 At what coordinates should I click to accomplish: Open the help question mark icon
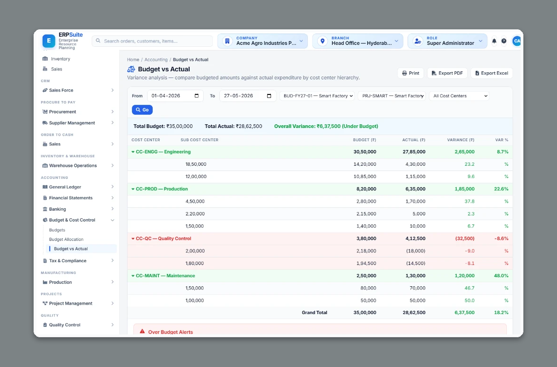coord(504,41)
